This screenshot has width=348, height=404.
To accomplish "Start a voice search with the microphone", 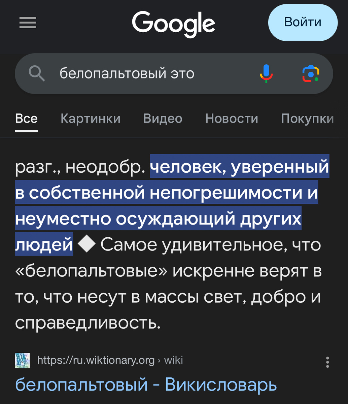I will [x=266, y=74].
